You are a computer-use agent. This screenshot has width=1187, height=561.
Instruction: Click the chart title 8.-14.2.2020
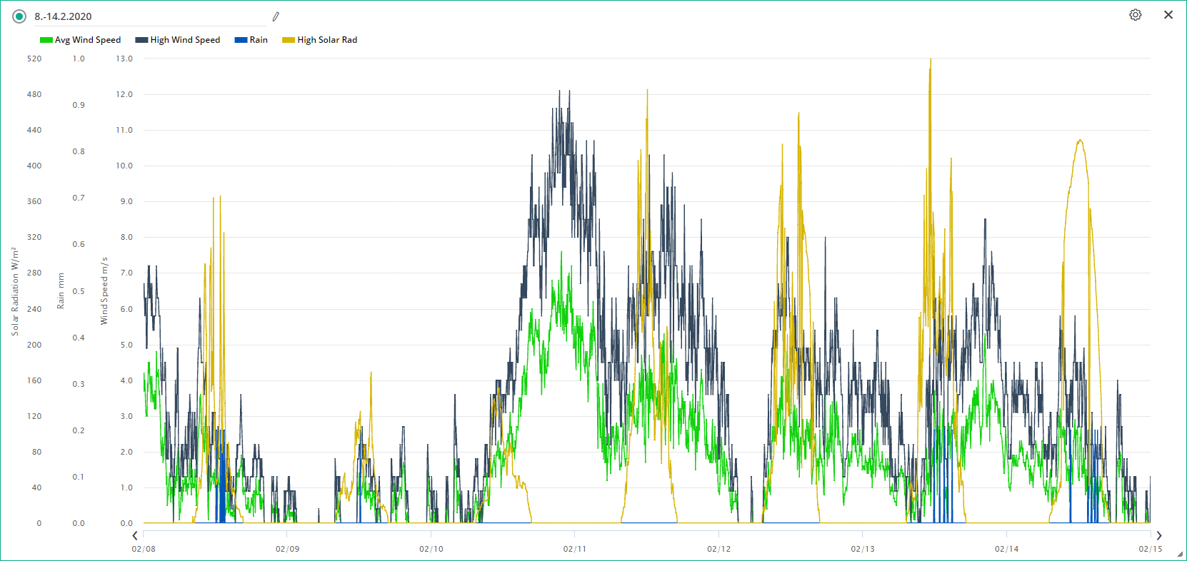pos(64,16)
